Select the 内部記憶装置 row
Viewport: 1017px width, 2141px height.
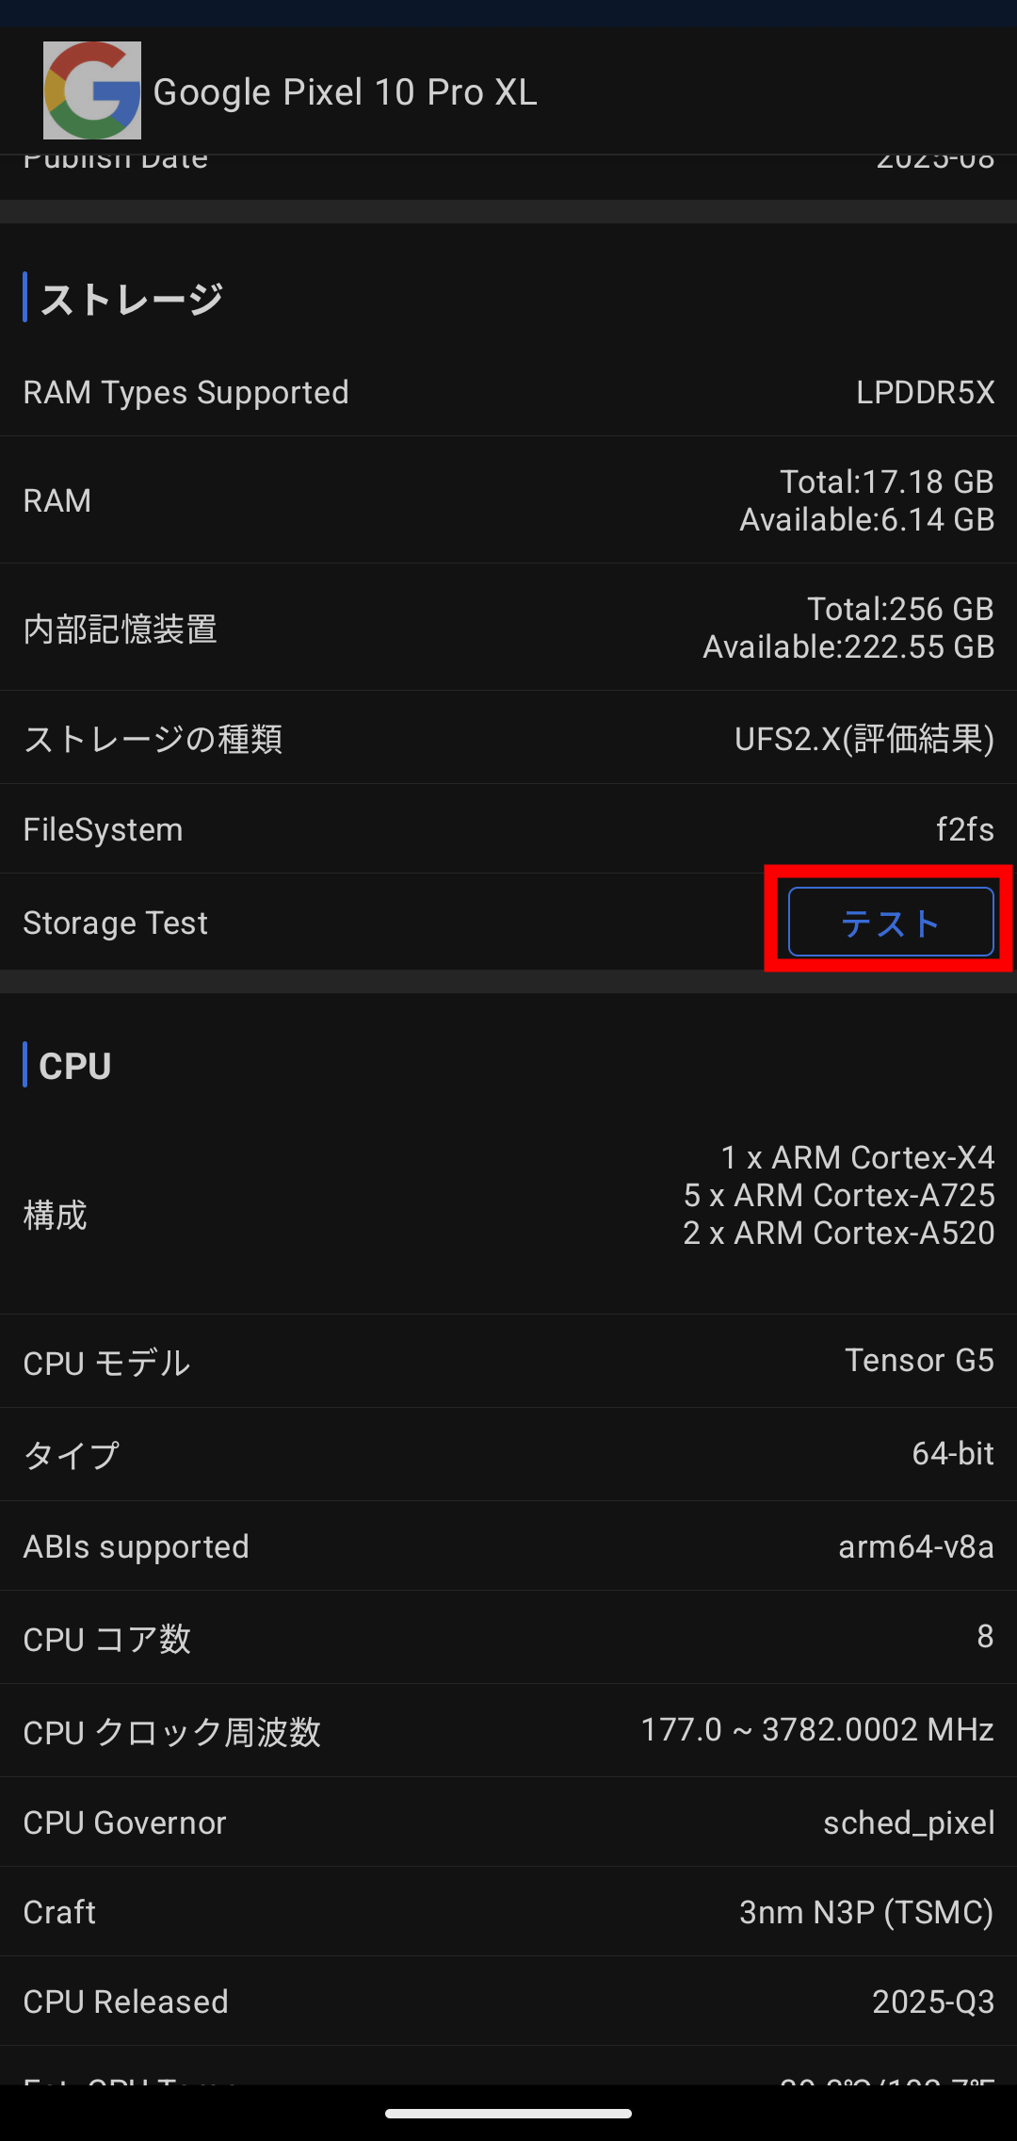pyautogui.click(x=508, y=628)
